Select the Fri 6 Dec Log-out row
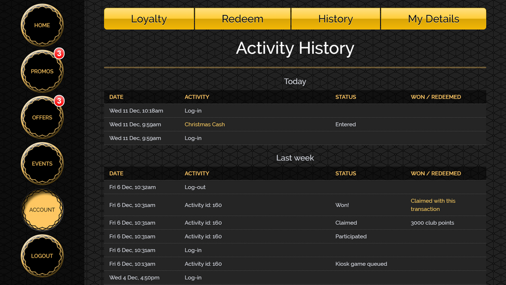This screenshot has width=506, height=285. coord(295,187)
